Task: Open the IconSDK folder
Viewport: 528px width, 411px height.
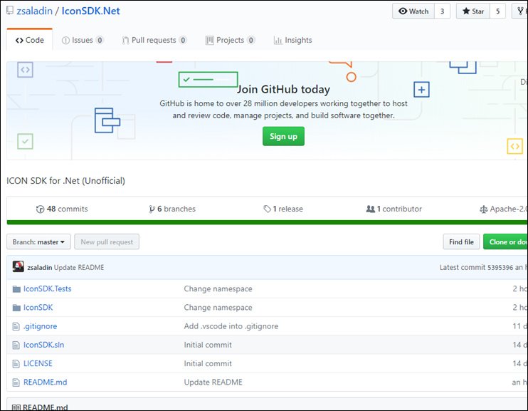Action: click(x=38, y=308)
